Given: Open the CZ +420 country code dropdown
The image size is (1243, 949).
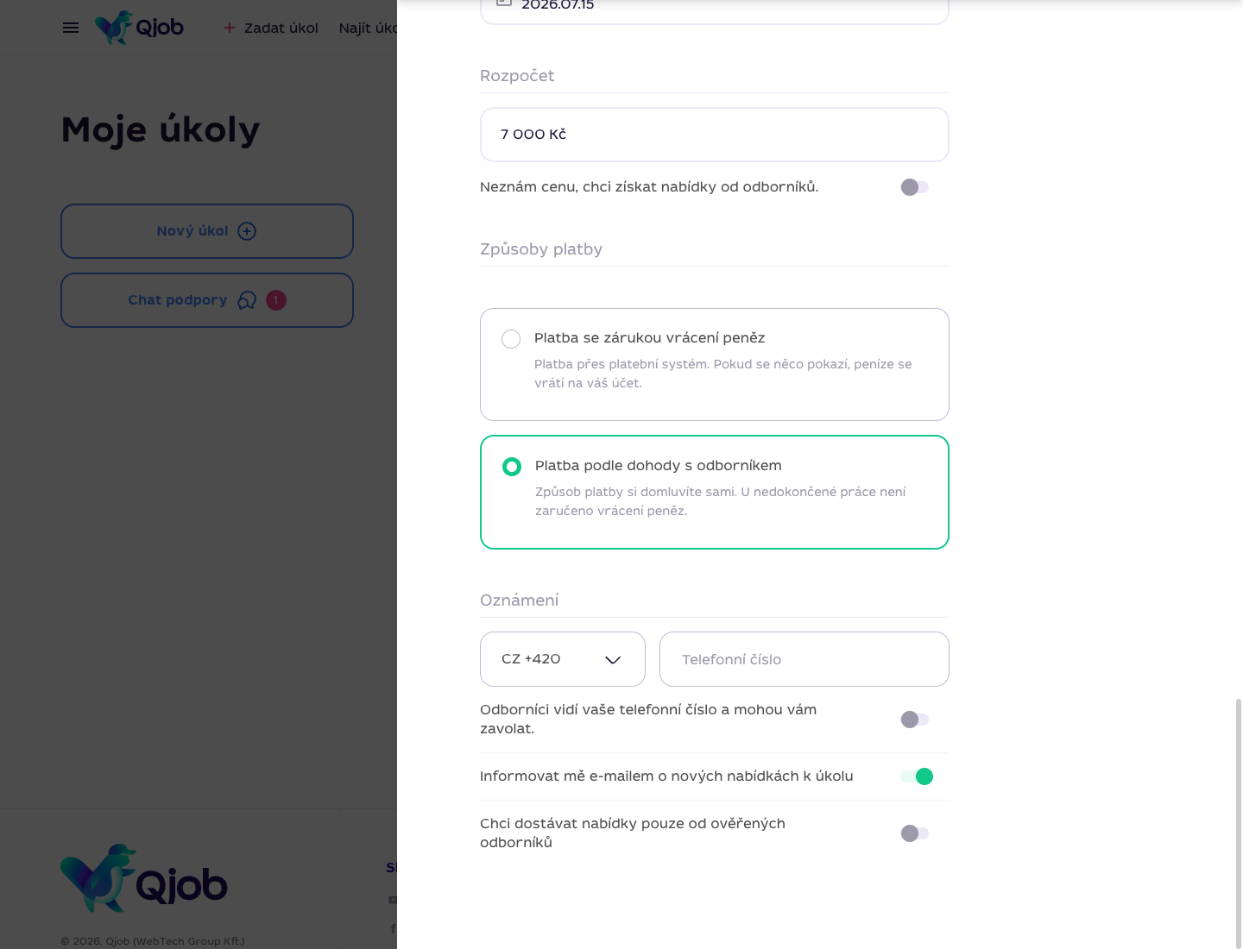Looking at the screenshot, I should pos(563,659).
